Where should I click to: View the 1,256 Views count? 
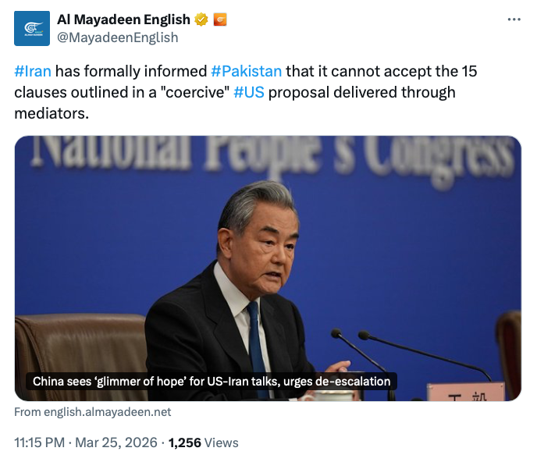203,442
